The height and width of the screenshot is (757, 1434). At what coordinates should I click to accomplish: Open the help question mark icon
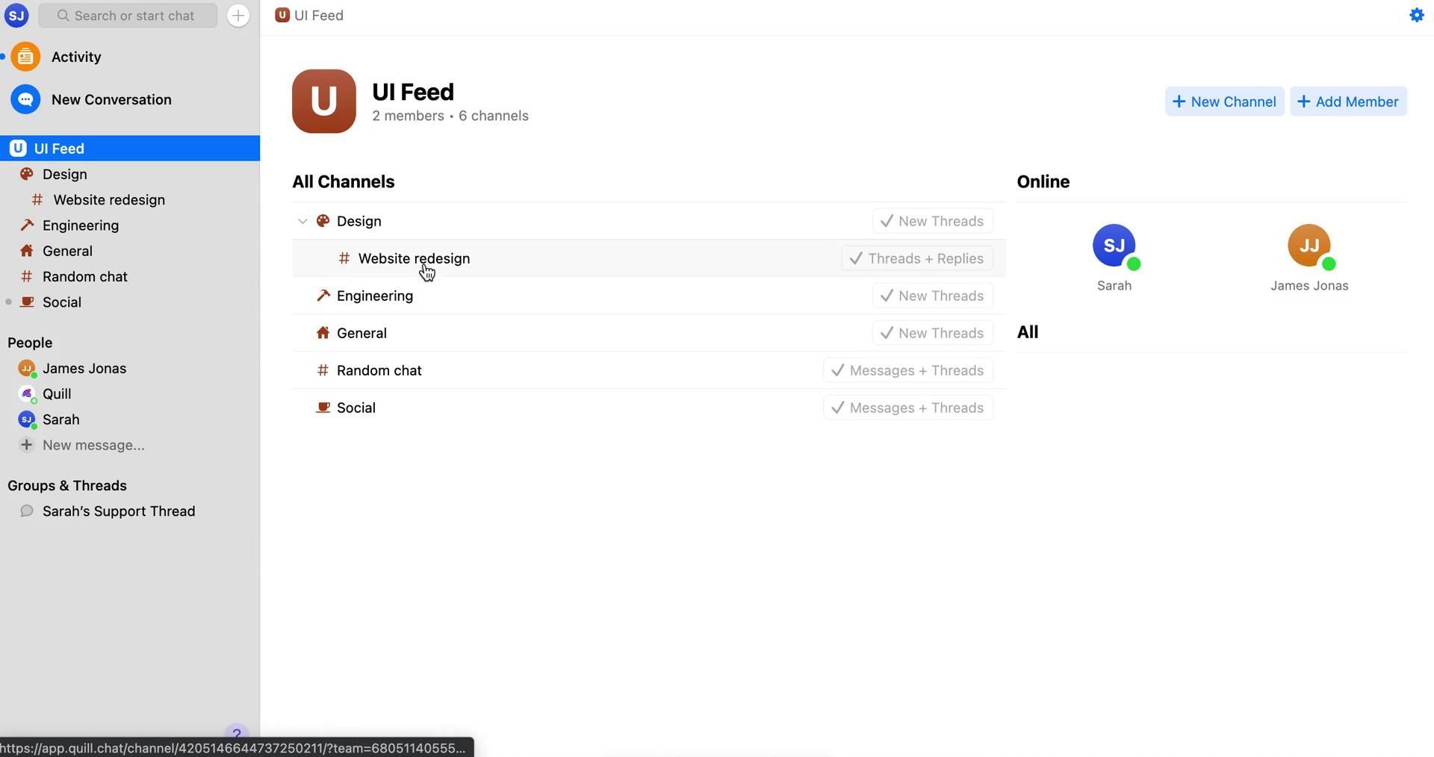237,734
